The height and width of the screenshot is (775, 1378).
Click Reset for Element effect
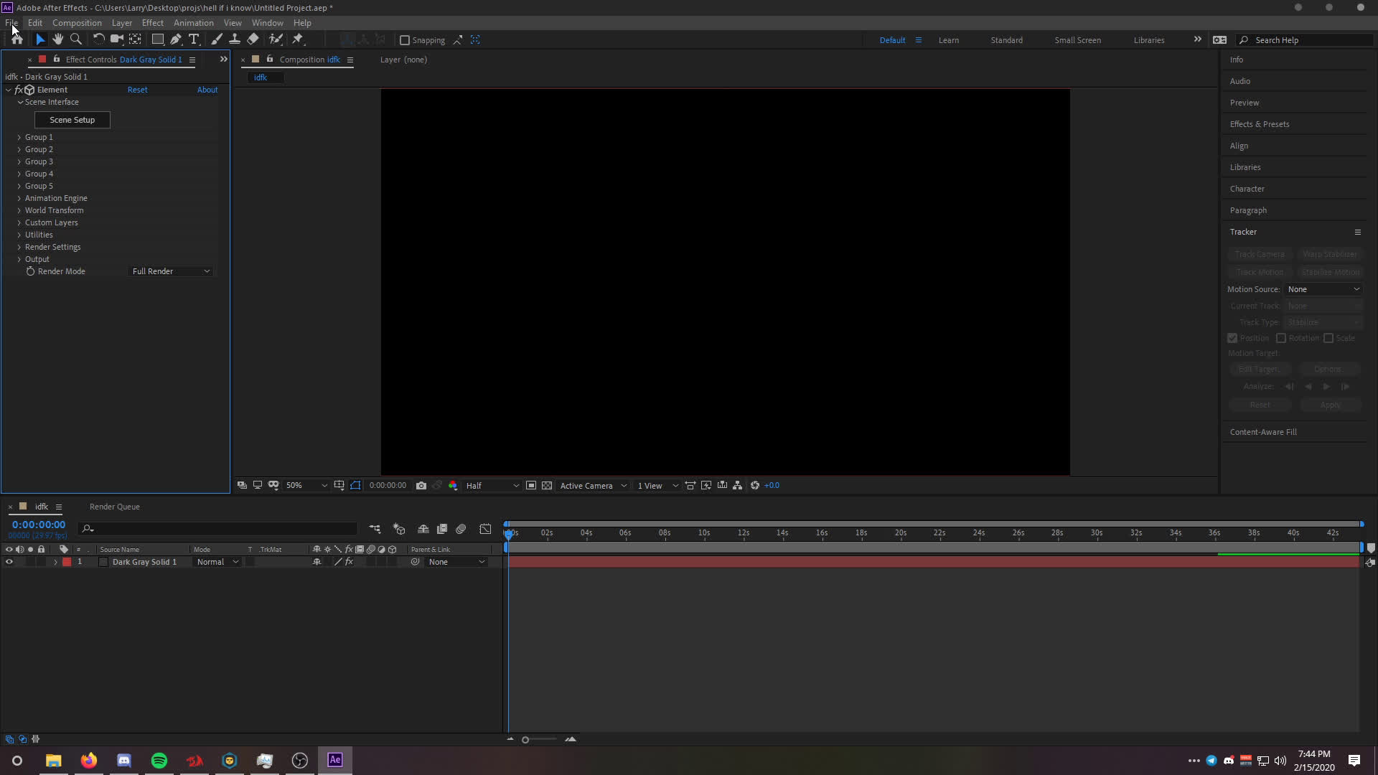pos(137,90)
